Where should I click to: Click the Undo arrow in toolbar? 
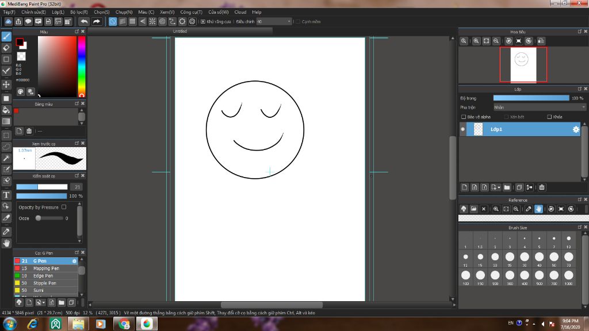pos(84,21)
